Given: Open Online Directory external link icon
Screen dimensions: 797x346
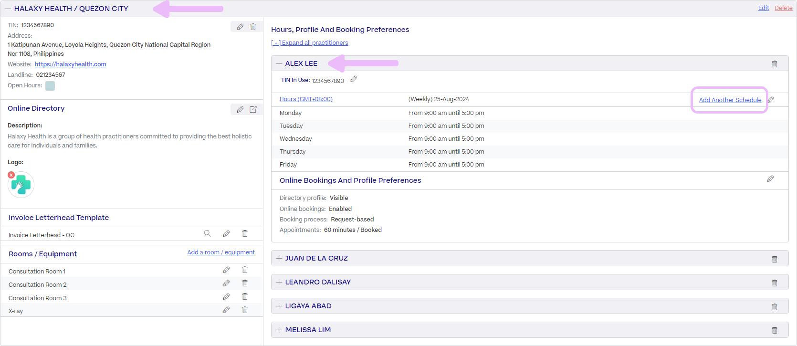Looking at the screenshot, I should [253, 109].
